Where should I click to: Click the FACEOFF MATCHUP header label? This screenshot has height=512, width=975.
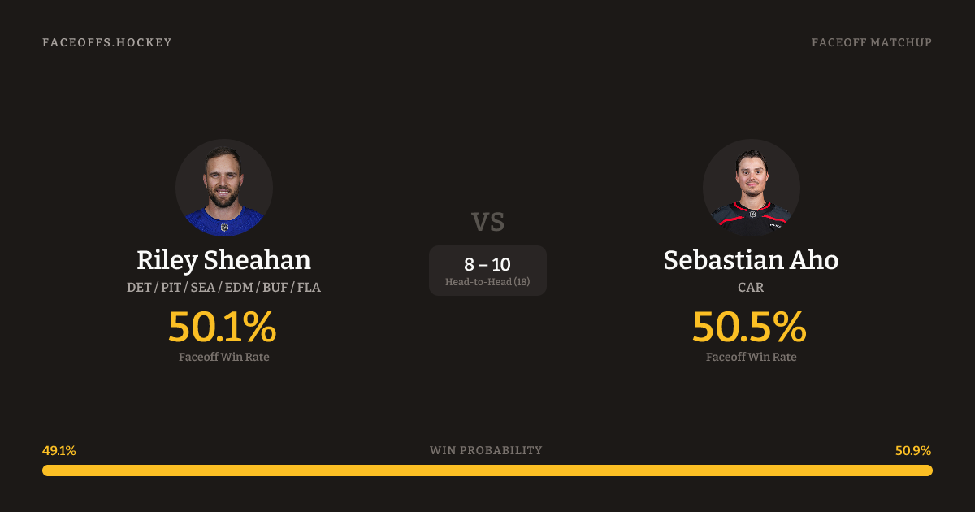point(871,42)
